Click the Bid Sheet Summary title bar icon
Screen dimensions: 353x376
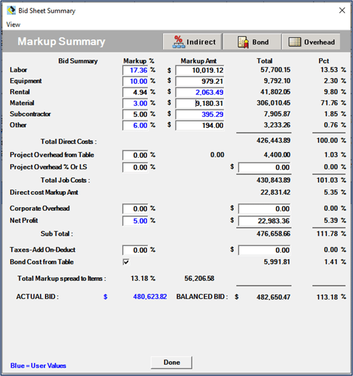click(11, 11)
